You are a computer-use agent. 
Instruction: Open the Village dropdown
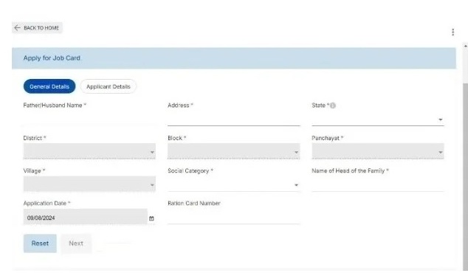coord(89,184)
